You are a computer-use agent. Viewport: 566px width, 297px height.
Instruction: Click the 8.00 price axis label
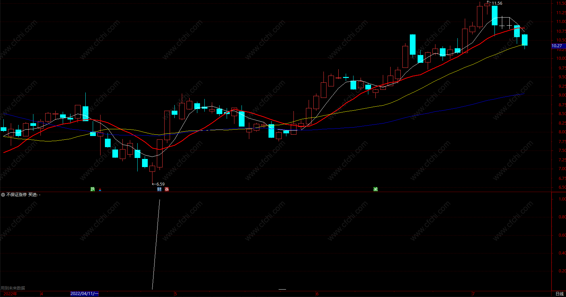click(x=562, y=132)
